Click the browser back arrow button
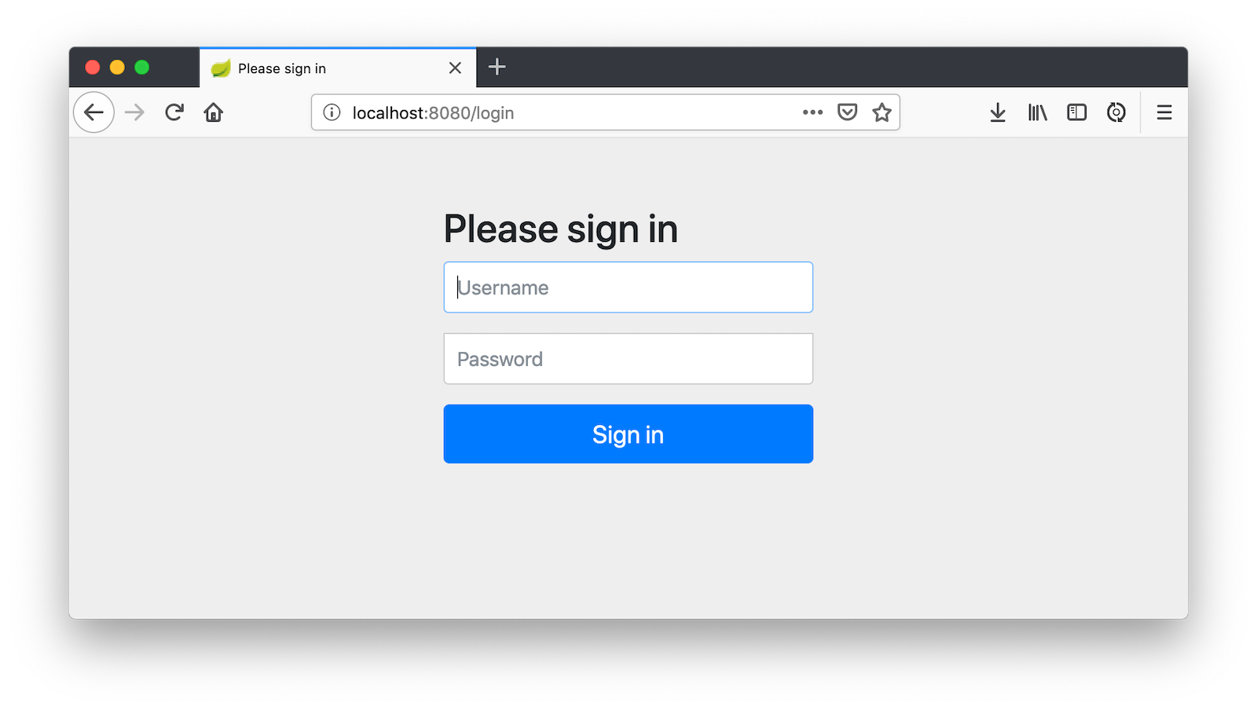The height and width of the screenshot is (710, 1257). tap(93, 112)
